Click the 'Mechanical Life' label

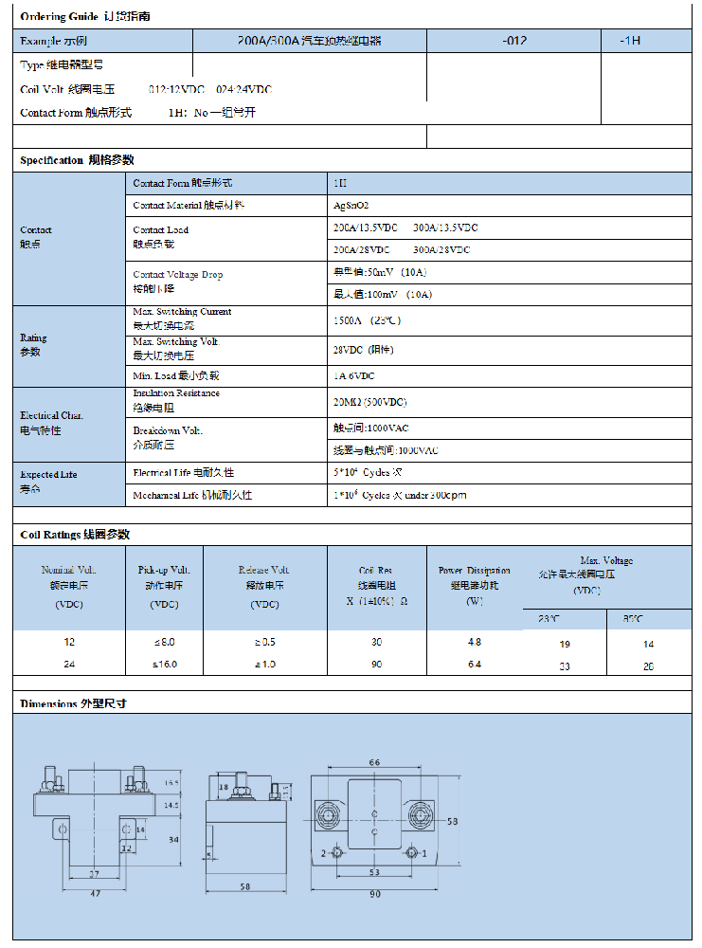pos(192,495)
